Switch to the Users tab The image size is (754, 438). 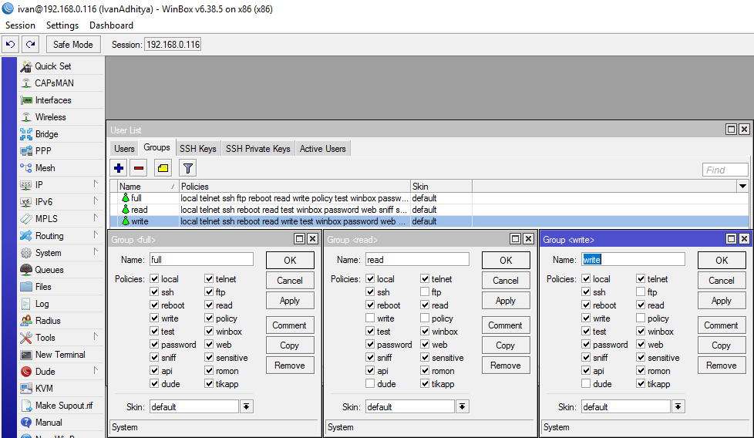[124, 149]
